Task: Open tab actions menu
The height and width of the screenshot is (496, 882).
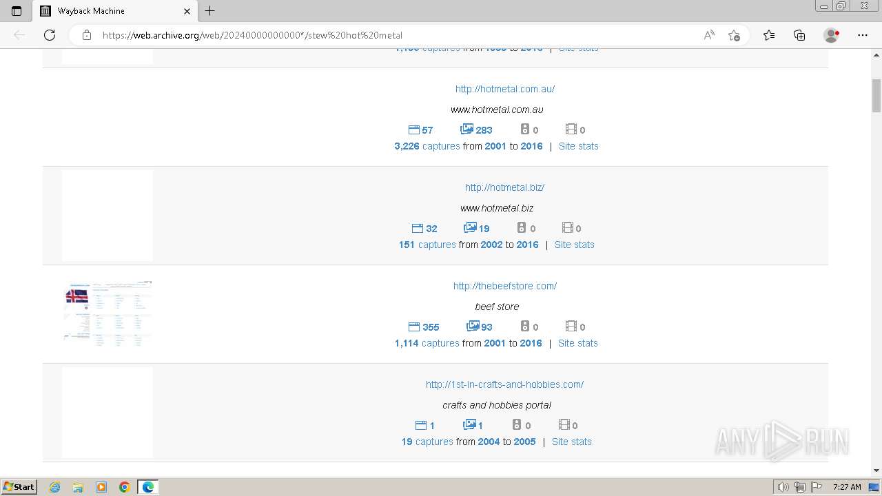Action: click(x=17, y=11)
